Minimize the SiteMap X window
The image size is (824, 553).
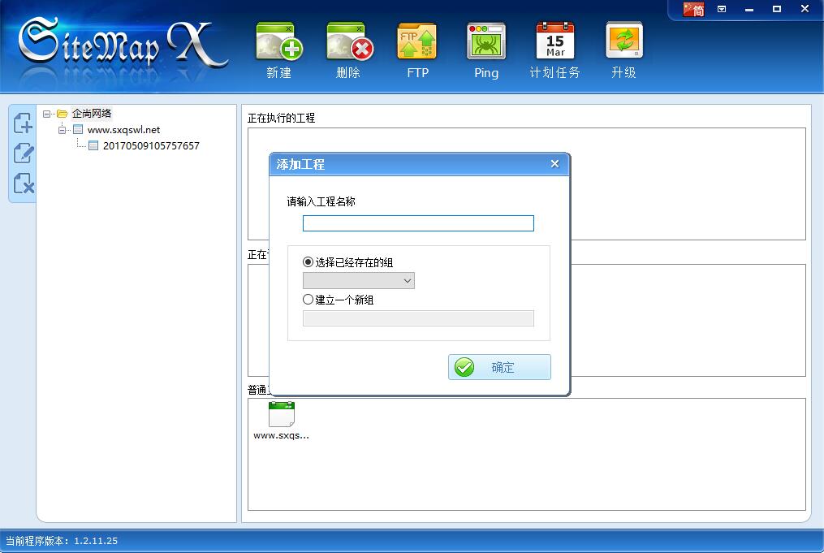(x=749, y=10)
